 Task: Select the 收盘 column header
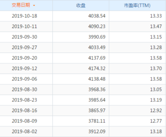(x=81, y=6)
